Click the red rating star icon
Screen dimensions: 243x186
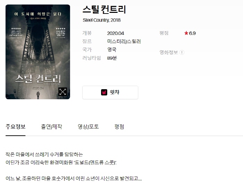(x=186, y=33)
